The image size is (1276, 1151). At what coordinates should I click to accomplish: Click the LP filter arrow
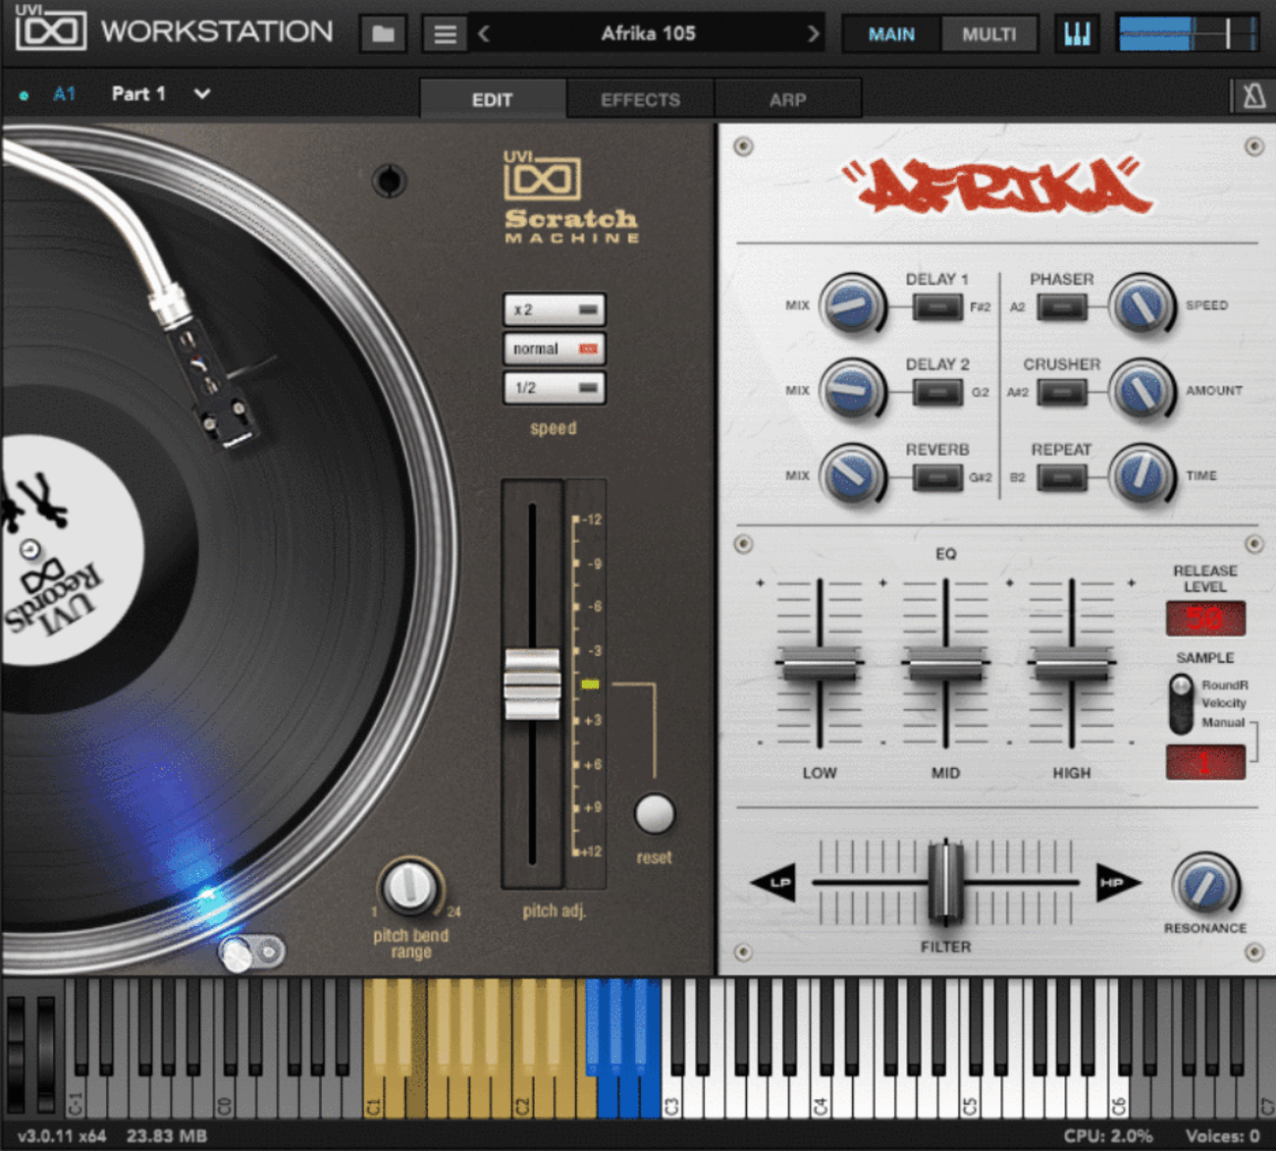[x=773, y=882]
